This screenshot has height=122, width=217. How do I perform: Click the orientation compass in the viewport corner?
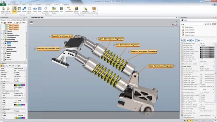175,23
